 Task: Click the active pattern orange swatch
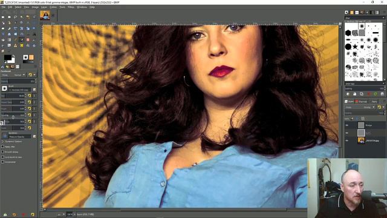click(x=31, y=58)
